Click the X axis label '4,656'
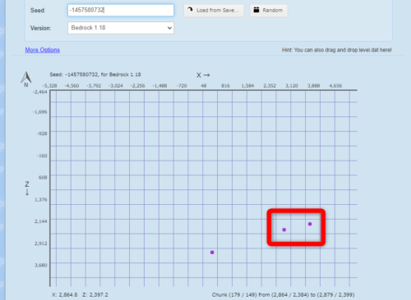The height and width of the screenshot is (300, 411). coord(335,85)
